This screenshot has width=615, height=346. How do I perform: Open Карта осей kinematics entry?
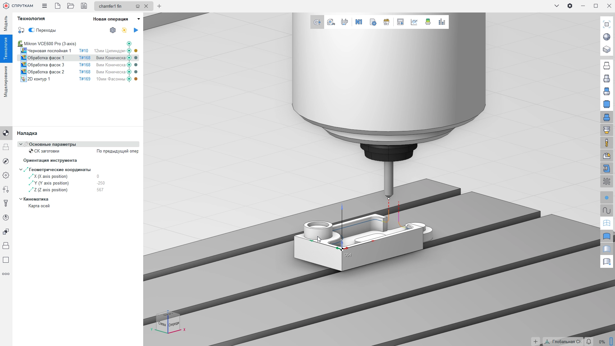[x=39, y=206]
